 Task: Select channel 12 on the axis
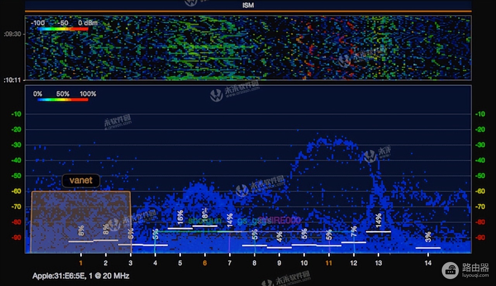(354, 263)
